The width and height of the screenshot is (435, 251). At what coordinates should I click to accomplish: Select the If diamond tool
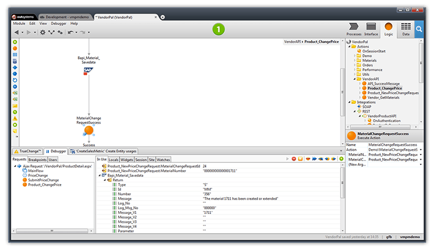click(x=15, y=67)
